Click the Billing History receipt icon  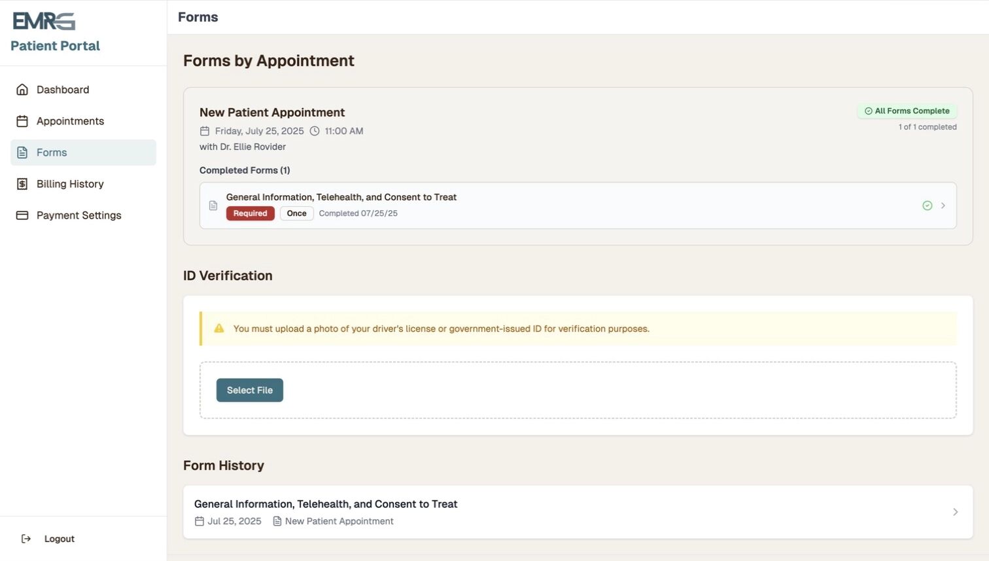(22, 184)
